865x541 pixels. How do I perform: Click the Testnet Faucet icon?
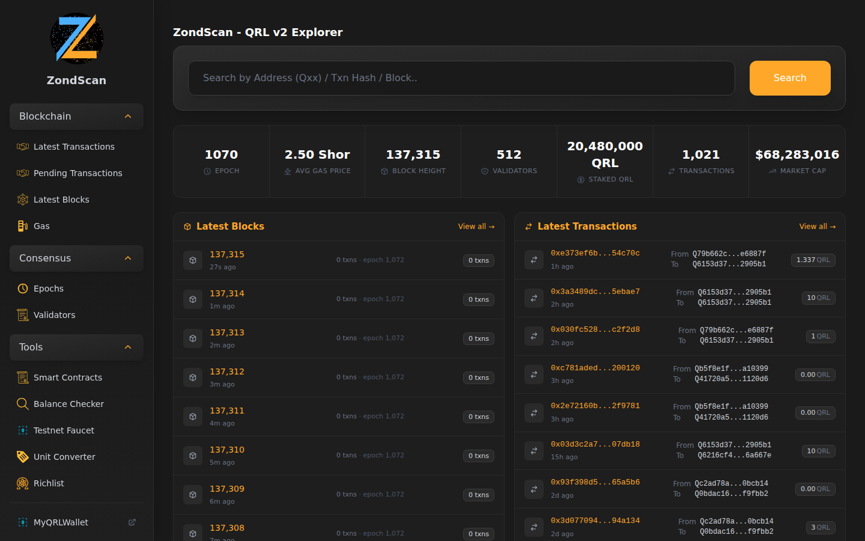(x=23, y=430)
